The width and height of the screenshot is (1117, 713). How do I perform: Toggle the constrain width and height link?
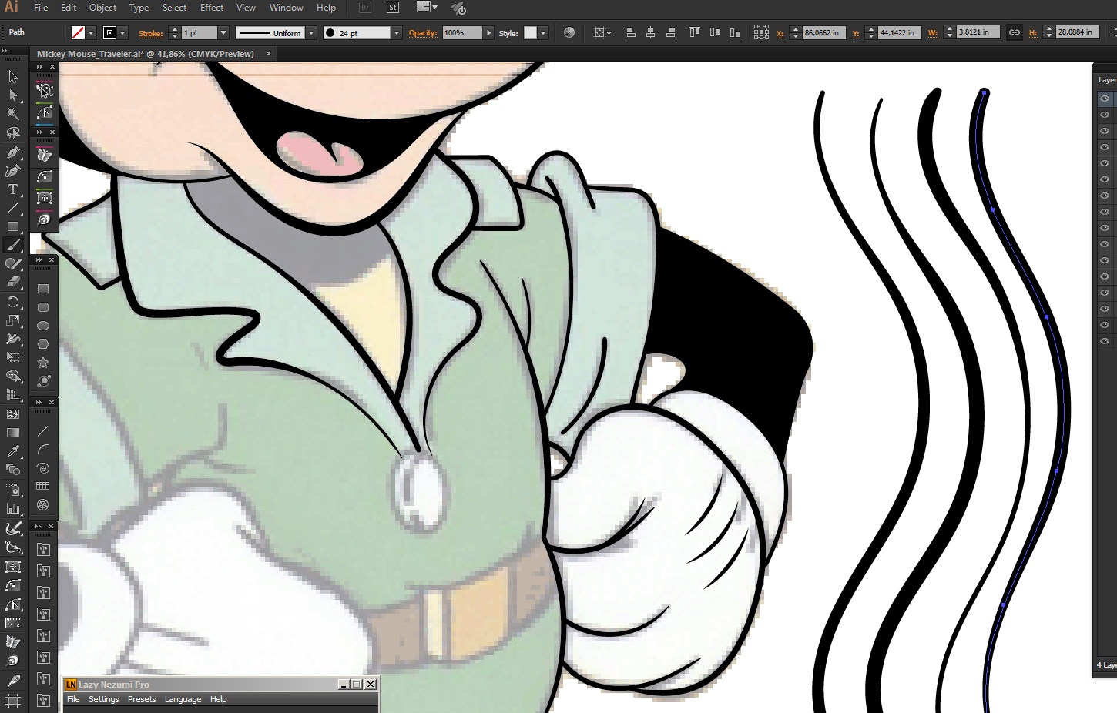click(x=1015, y=33)
